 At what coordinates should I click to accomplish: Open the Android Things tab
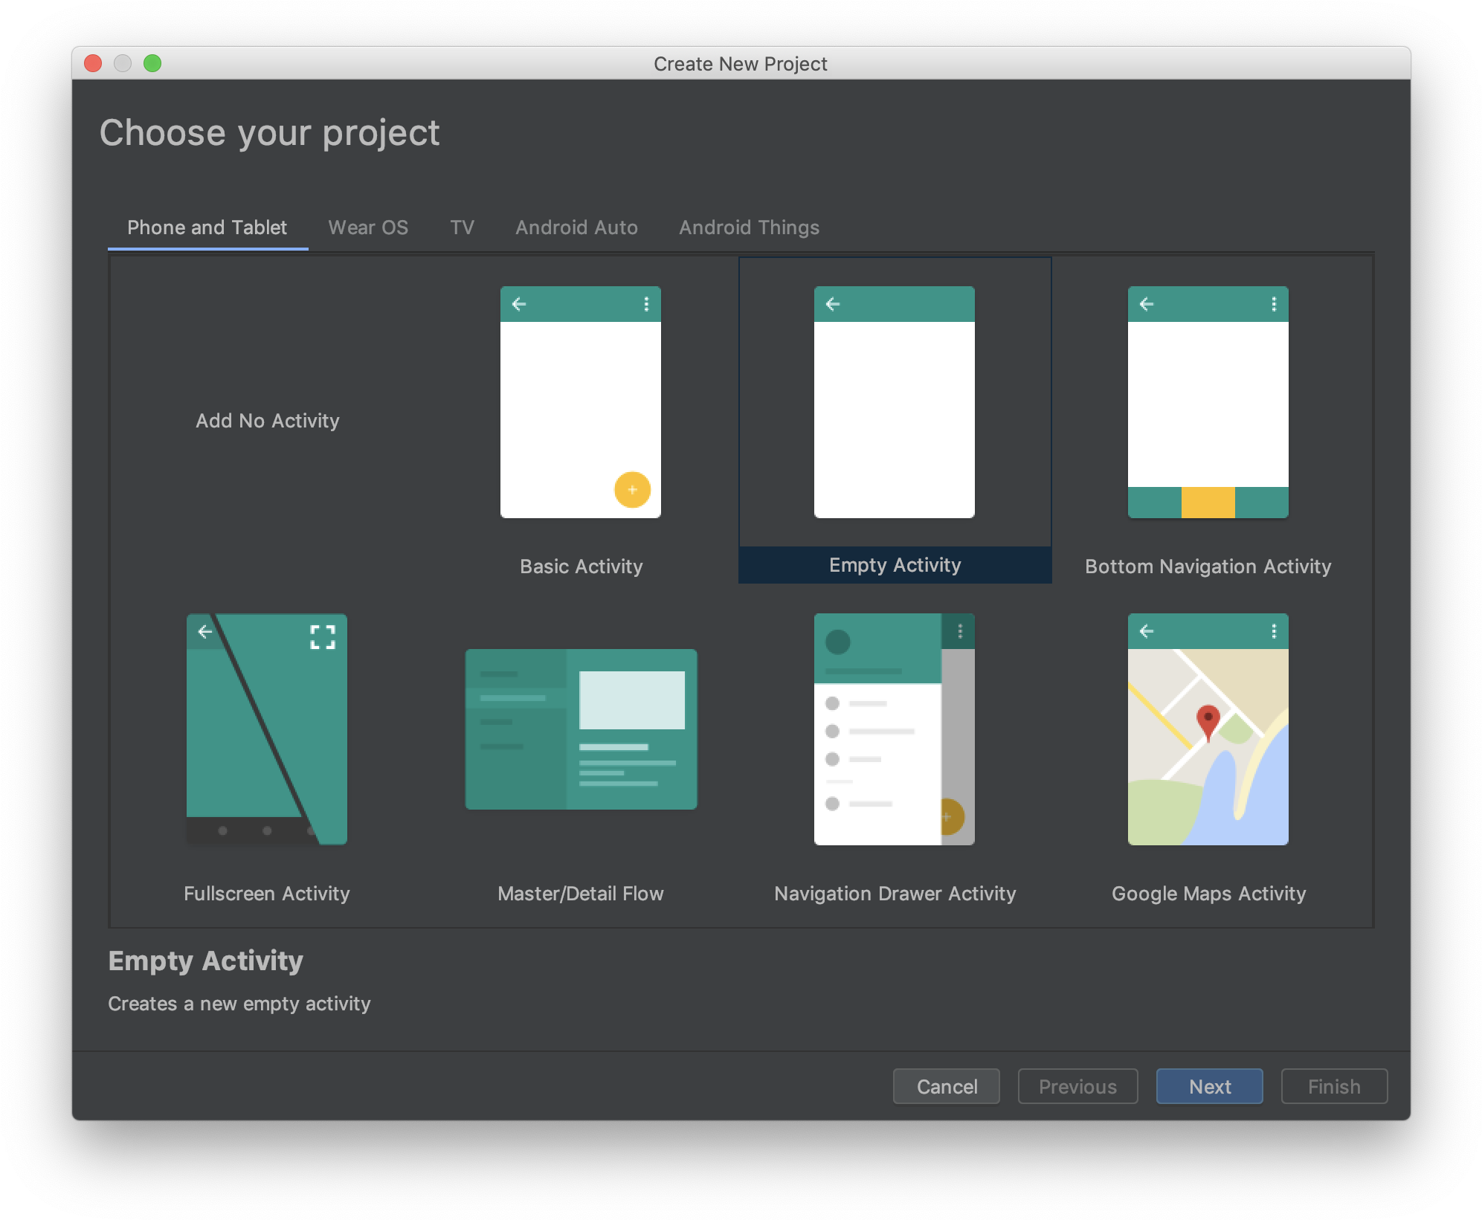tap(749, 227)
